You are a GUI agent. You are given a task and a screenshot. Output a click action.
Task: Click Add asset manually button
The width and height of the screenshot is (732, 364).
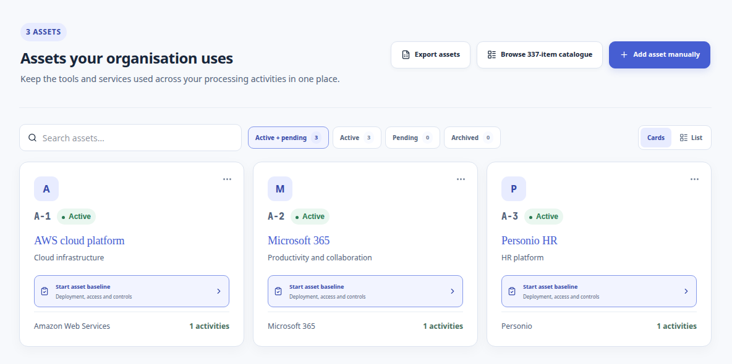(x=660, y=54)
